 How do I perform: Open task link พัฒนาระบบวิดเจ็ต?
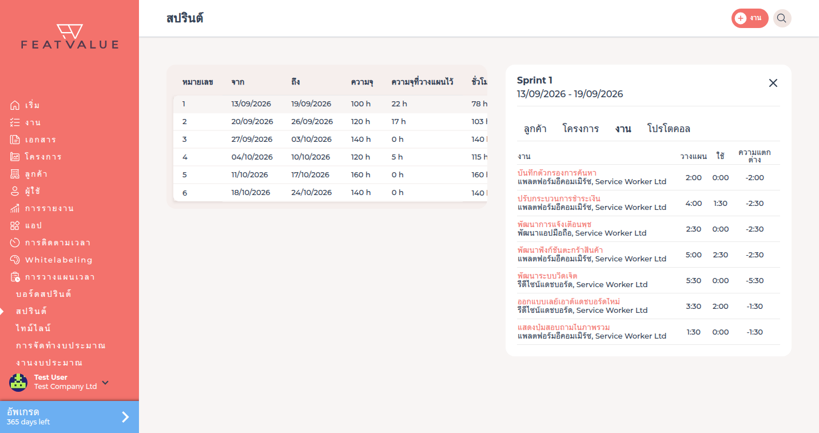(547, 276)
